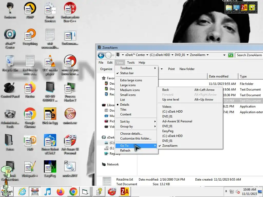Open the Help menu
This screenshot has width=263, height=197.
coord(142,63)
